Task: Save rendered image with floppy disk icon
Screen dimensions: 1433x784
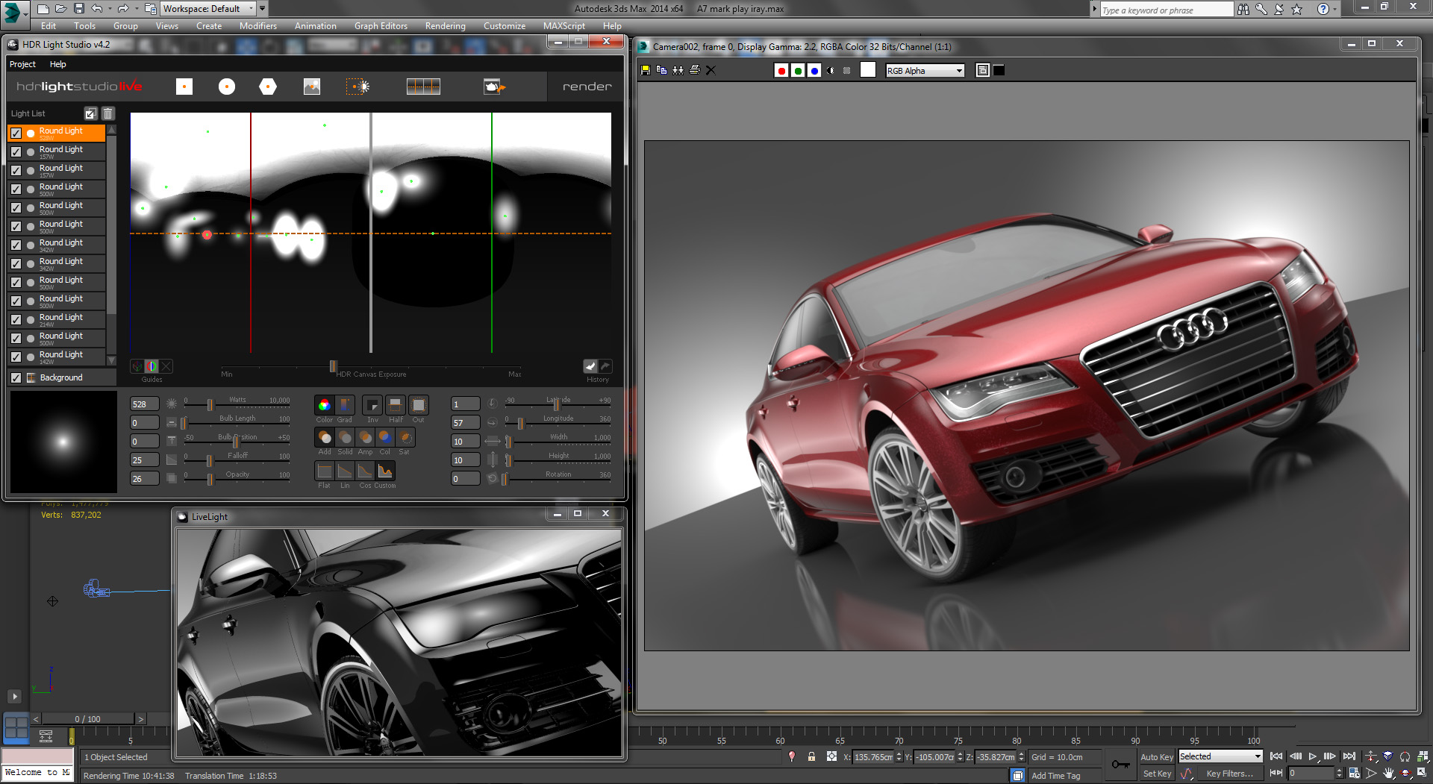Action: click(x=646, y=70)
